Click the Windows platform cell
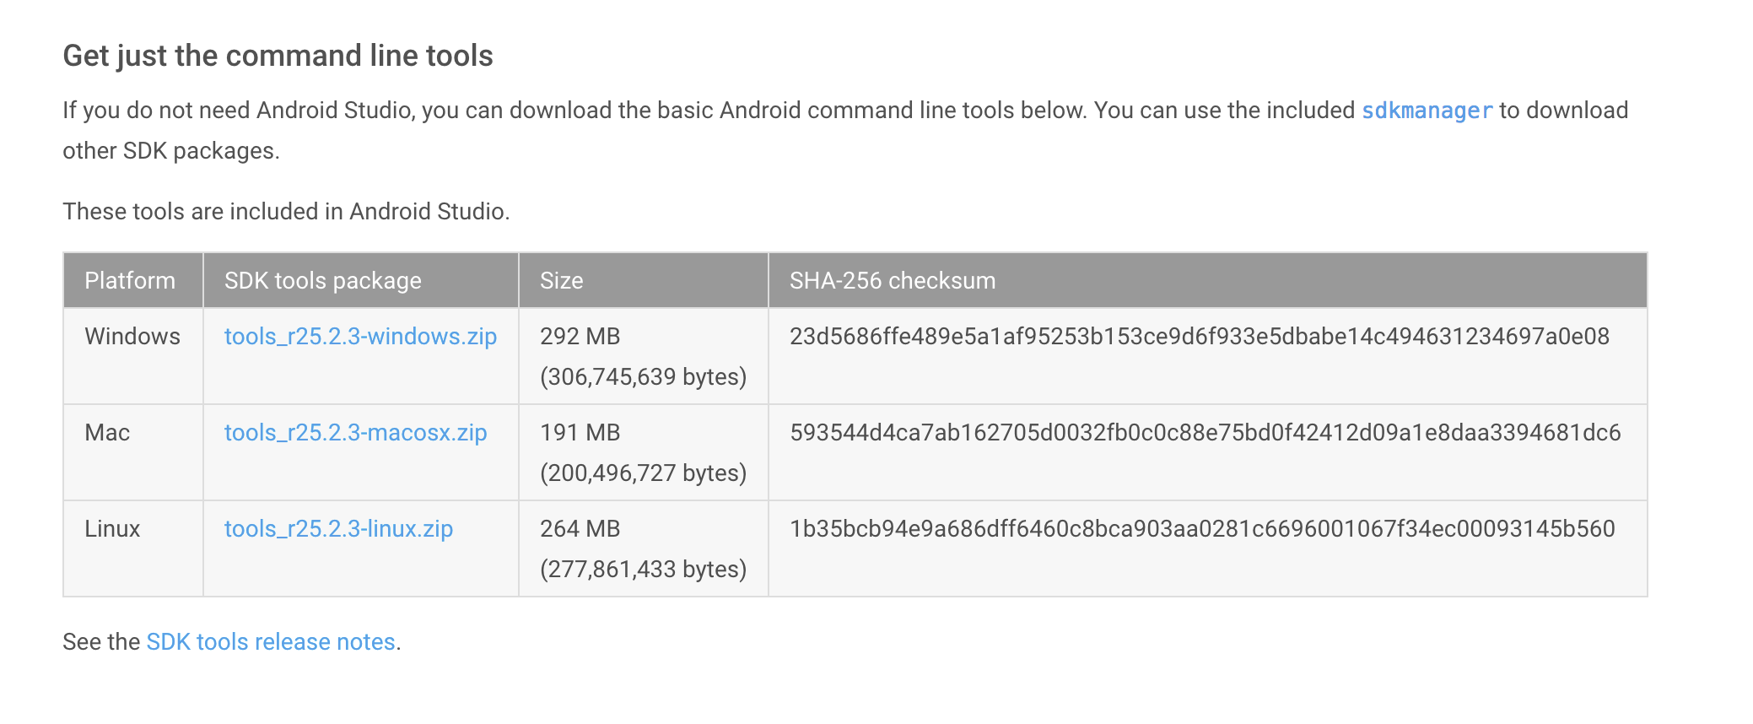1753x724 pixels. pyautogui.click(x=132, y=337)
